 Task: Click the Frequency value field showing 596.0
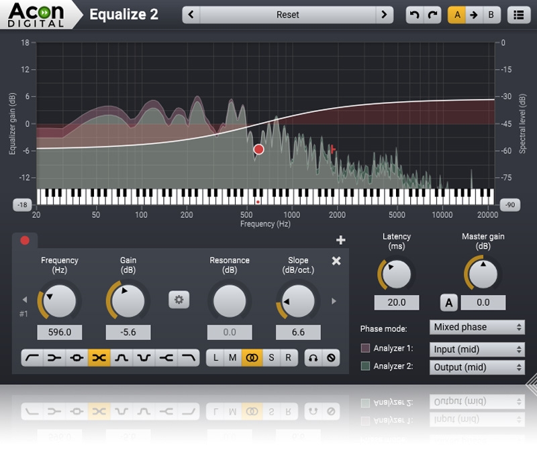[x=60, y=332]
